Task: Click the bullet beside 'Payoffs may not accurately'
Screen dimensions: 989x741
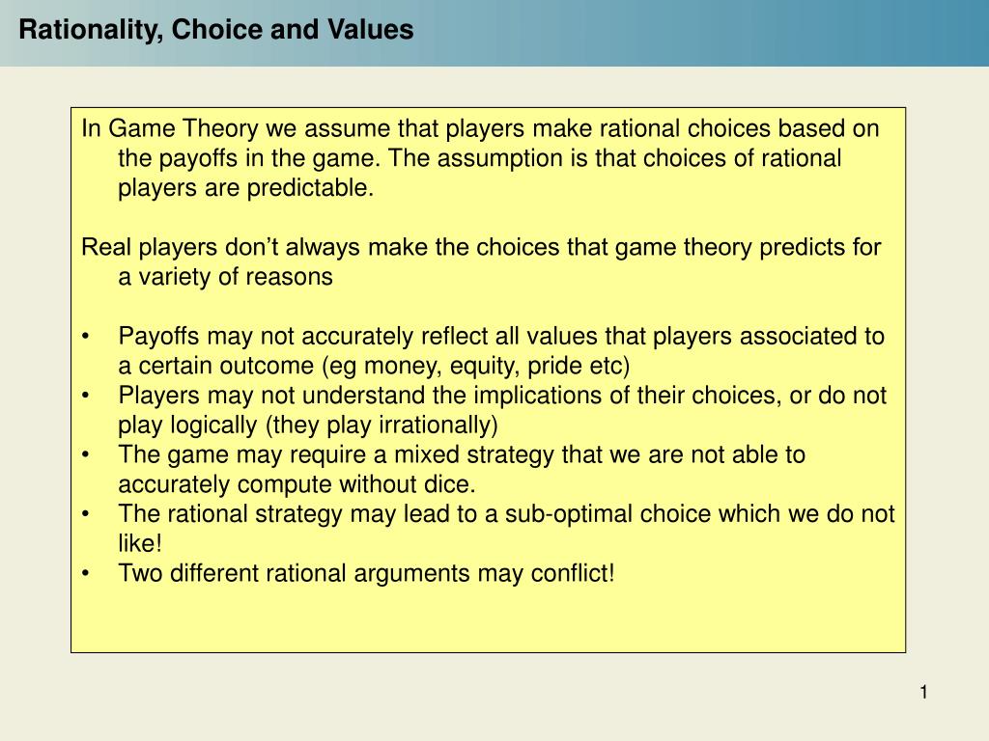Action: pyautogui.click(x=85, y=337)
